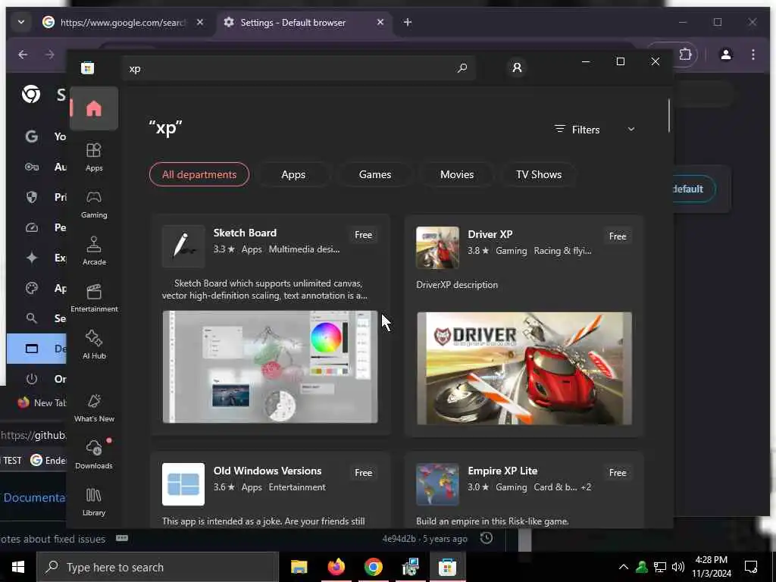This screenshot has width=776, height=582.
Task: Open Microsoft Store taskbar icon
Action: tap(447, 567)
